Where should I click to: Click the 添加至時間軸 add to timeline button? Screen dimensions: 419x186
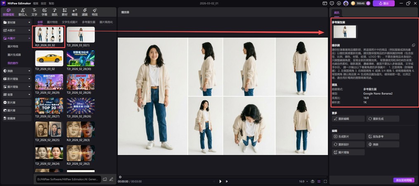404,180
